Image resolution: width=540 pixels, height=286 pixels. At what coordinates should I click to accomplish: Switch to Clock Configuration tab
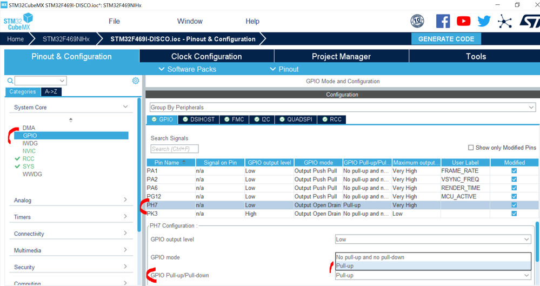[x=206, y=56]
